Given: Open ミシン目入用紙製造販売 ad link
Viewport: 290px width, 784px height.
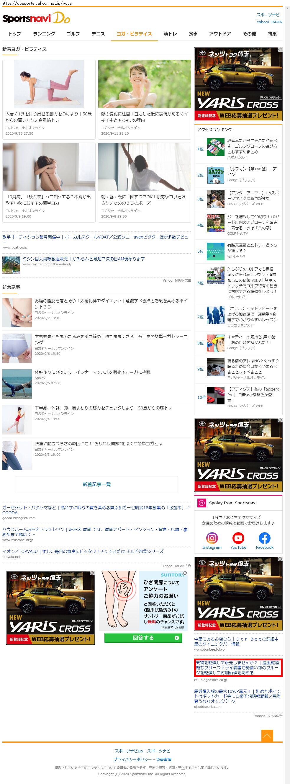Looking at the screenshot, I should pyautogui.click(x=83, y=259).
